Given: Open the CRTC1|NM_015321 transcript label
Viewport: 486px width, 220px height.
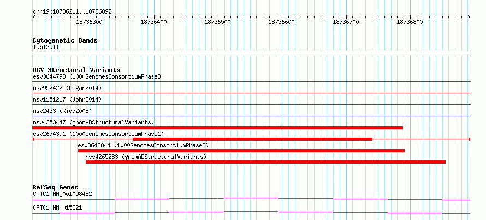Looking at the screenshot, I should coord(57,207).
